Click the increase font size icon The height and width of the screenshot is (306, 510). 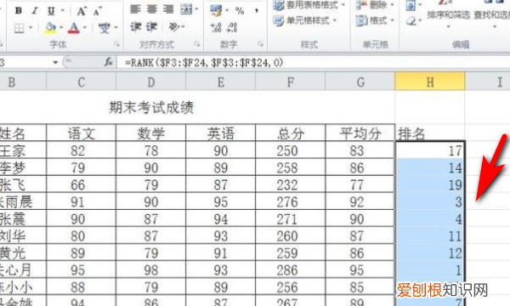coord(81,11)
